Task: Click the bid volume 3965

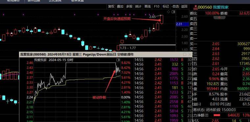Action: [x=245, y=58]
